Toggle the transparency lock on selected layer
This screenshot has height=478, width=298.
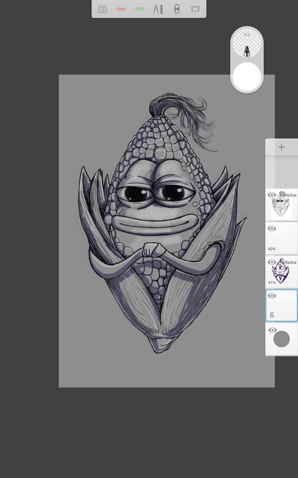[x=272, y=315]
